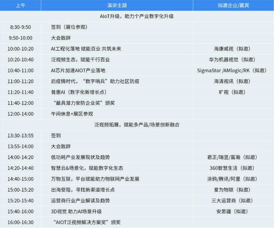Click the 16:00-16:30 time cell
The image size is (274, 228).
pyautogui.click(x=20, y=223)
